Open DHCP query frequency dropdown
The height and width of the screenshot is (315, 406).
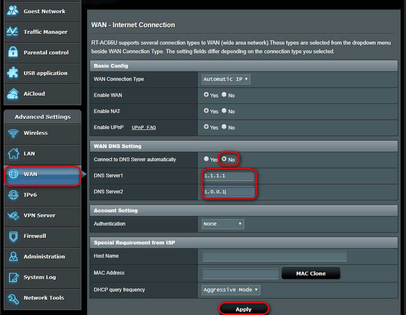pos(231,290)
